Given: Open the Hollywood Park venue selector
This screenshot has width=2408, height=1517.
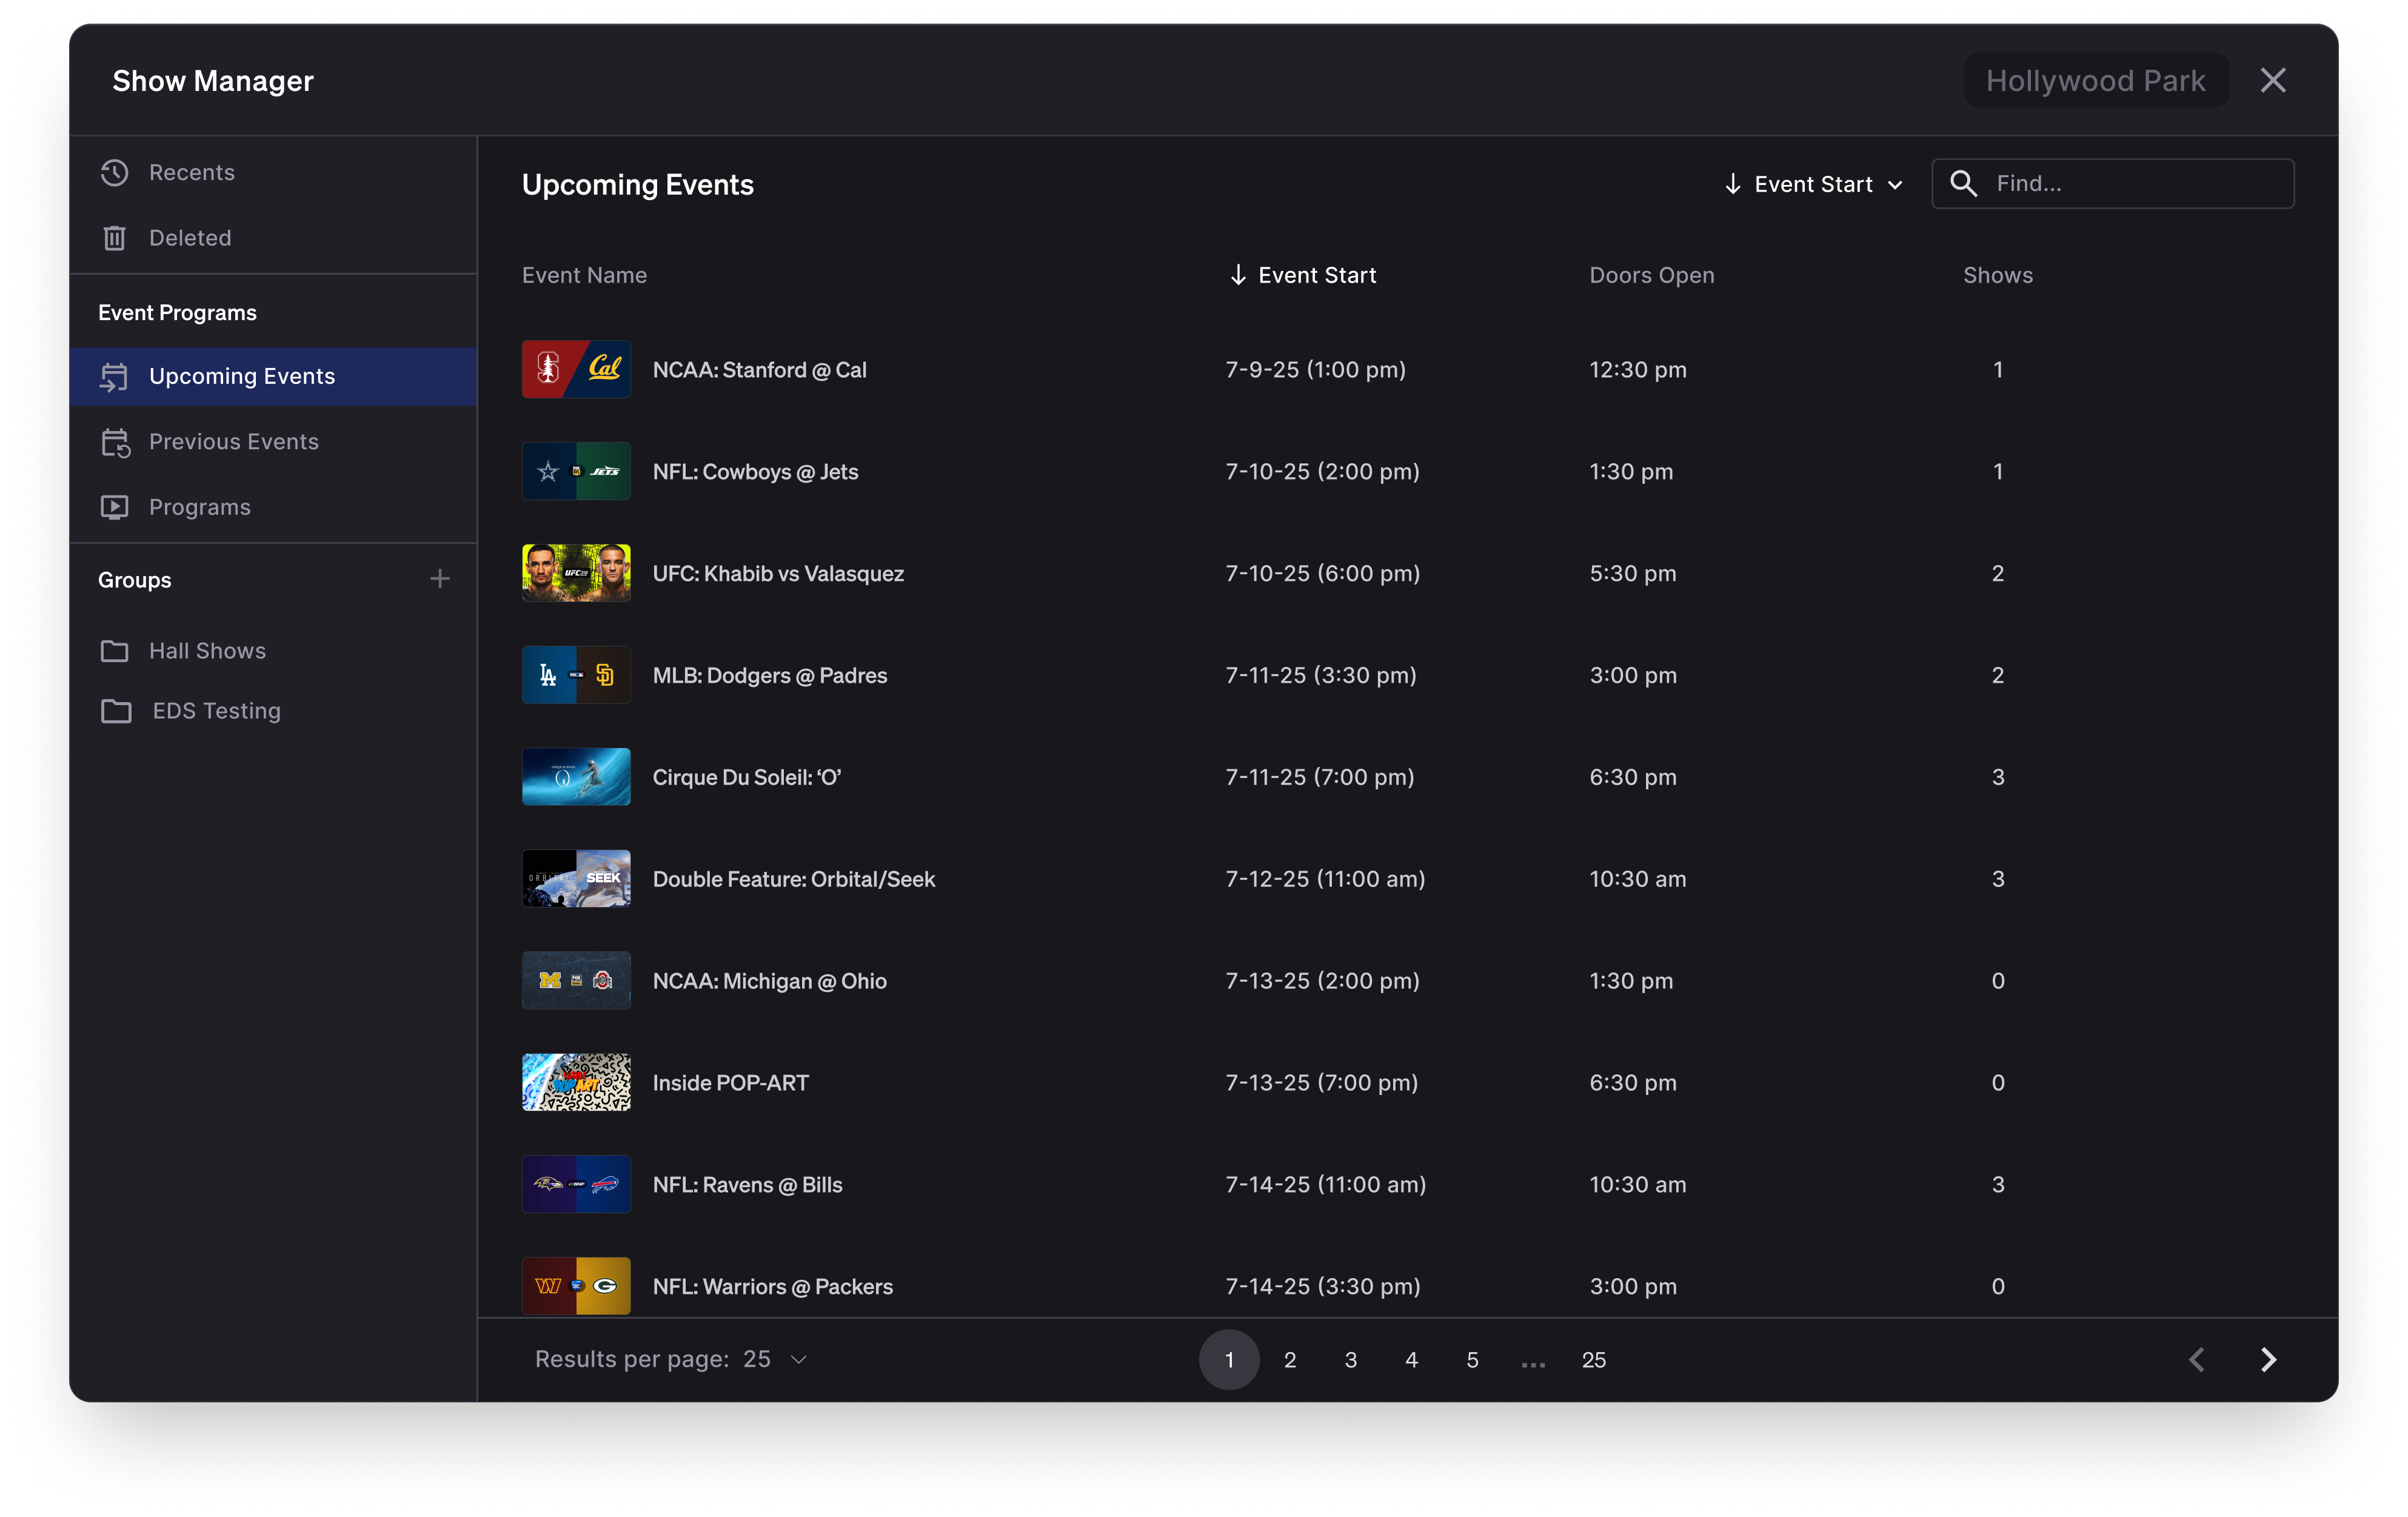Looking at the screenshot, I should pos(2095,81).
